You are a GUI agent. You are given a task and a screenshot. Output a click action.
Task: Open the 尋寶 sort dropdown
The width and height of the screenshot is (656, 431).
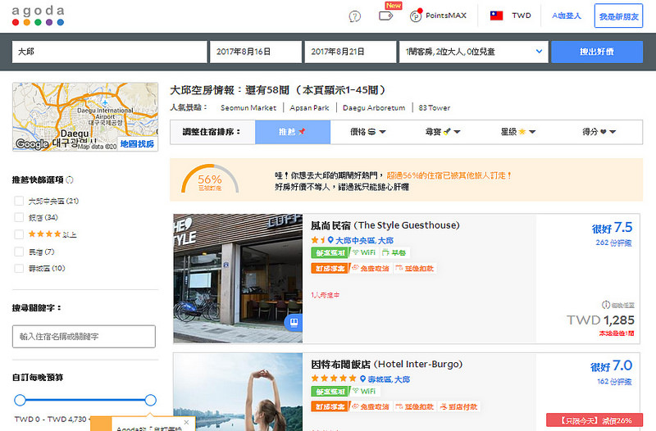(x=442, y=132)
